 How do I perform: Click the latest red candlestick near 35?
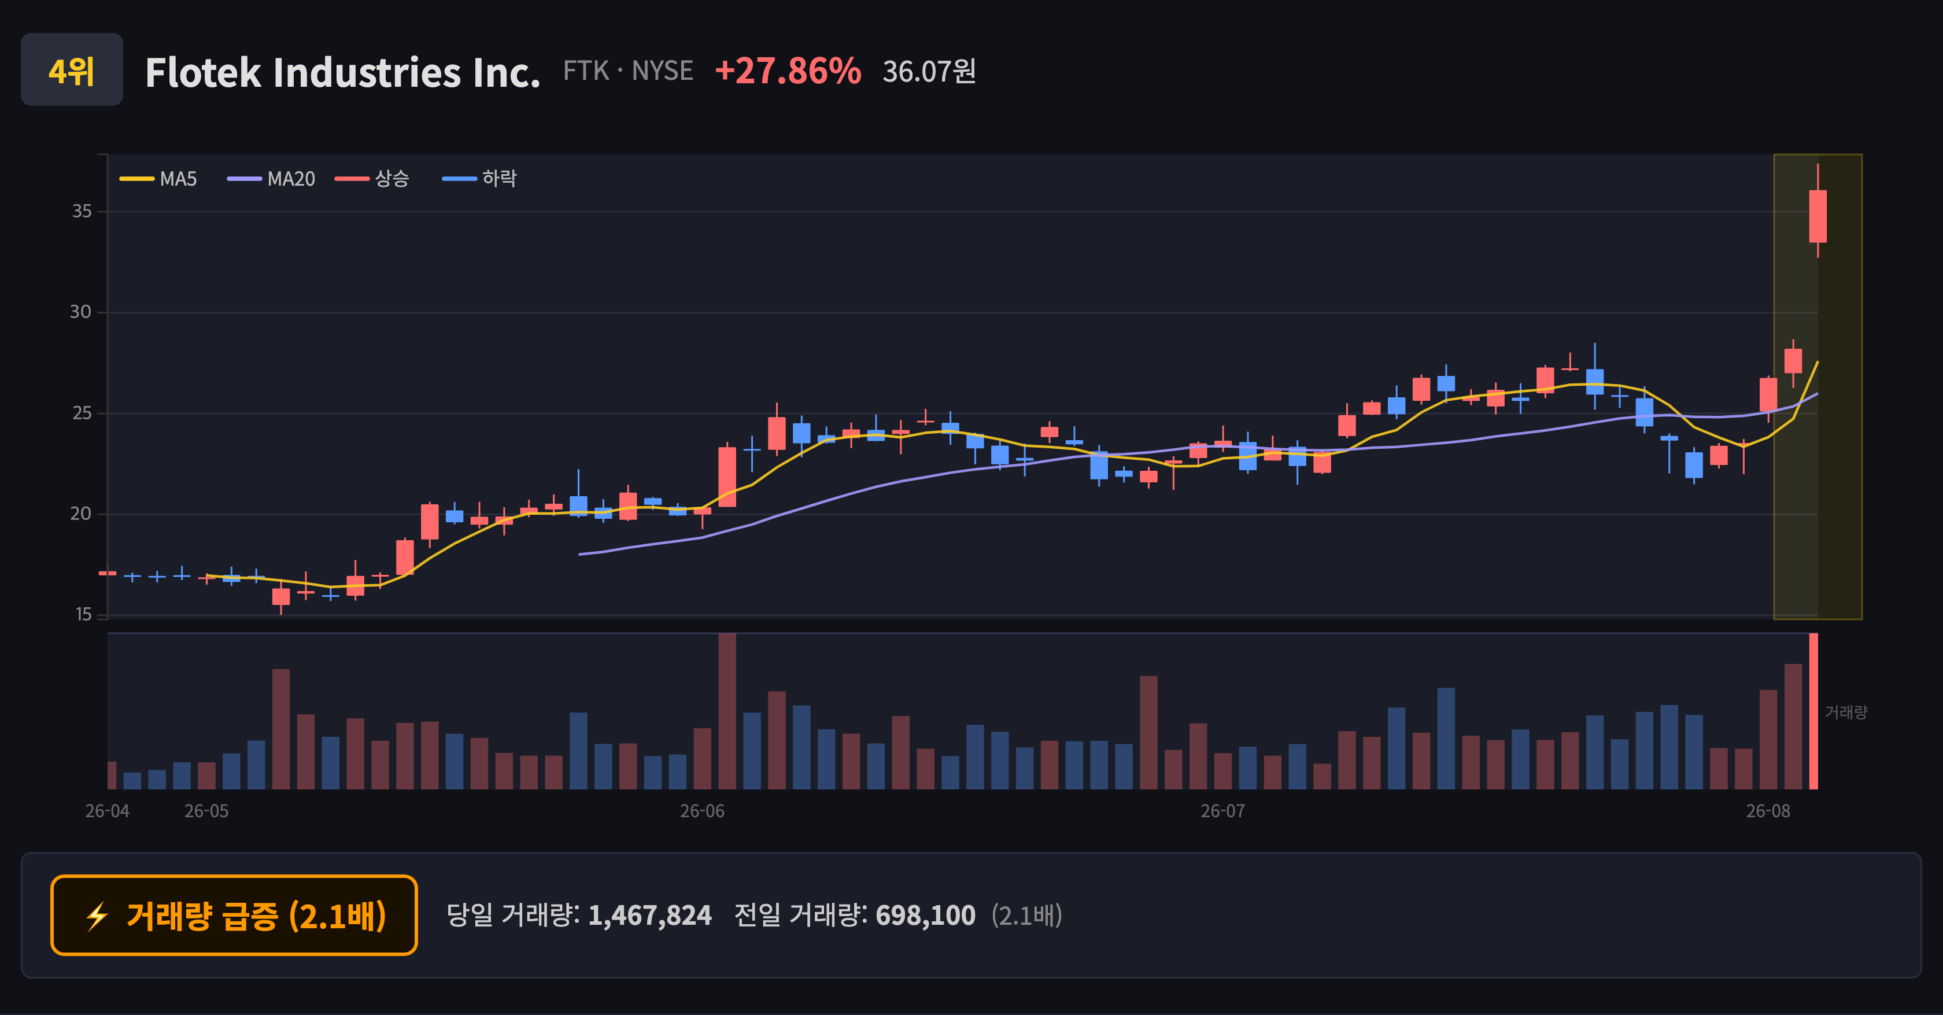1818,216
